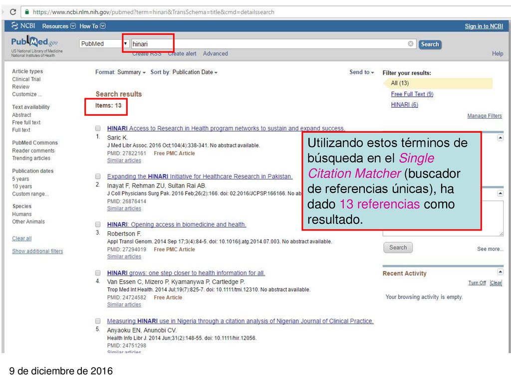Open the PubMed.gov logo home link
The image size is (511, 383).
click(34, 42)
